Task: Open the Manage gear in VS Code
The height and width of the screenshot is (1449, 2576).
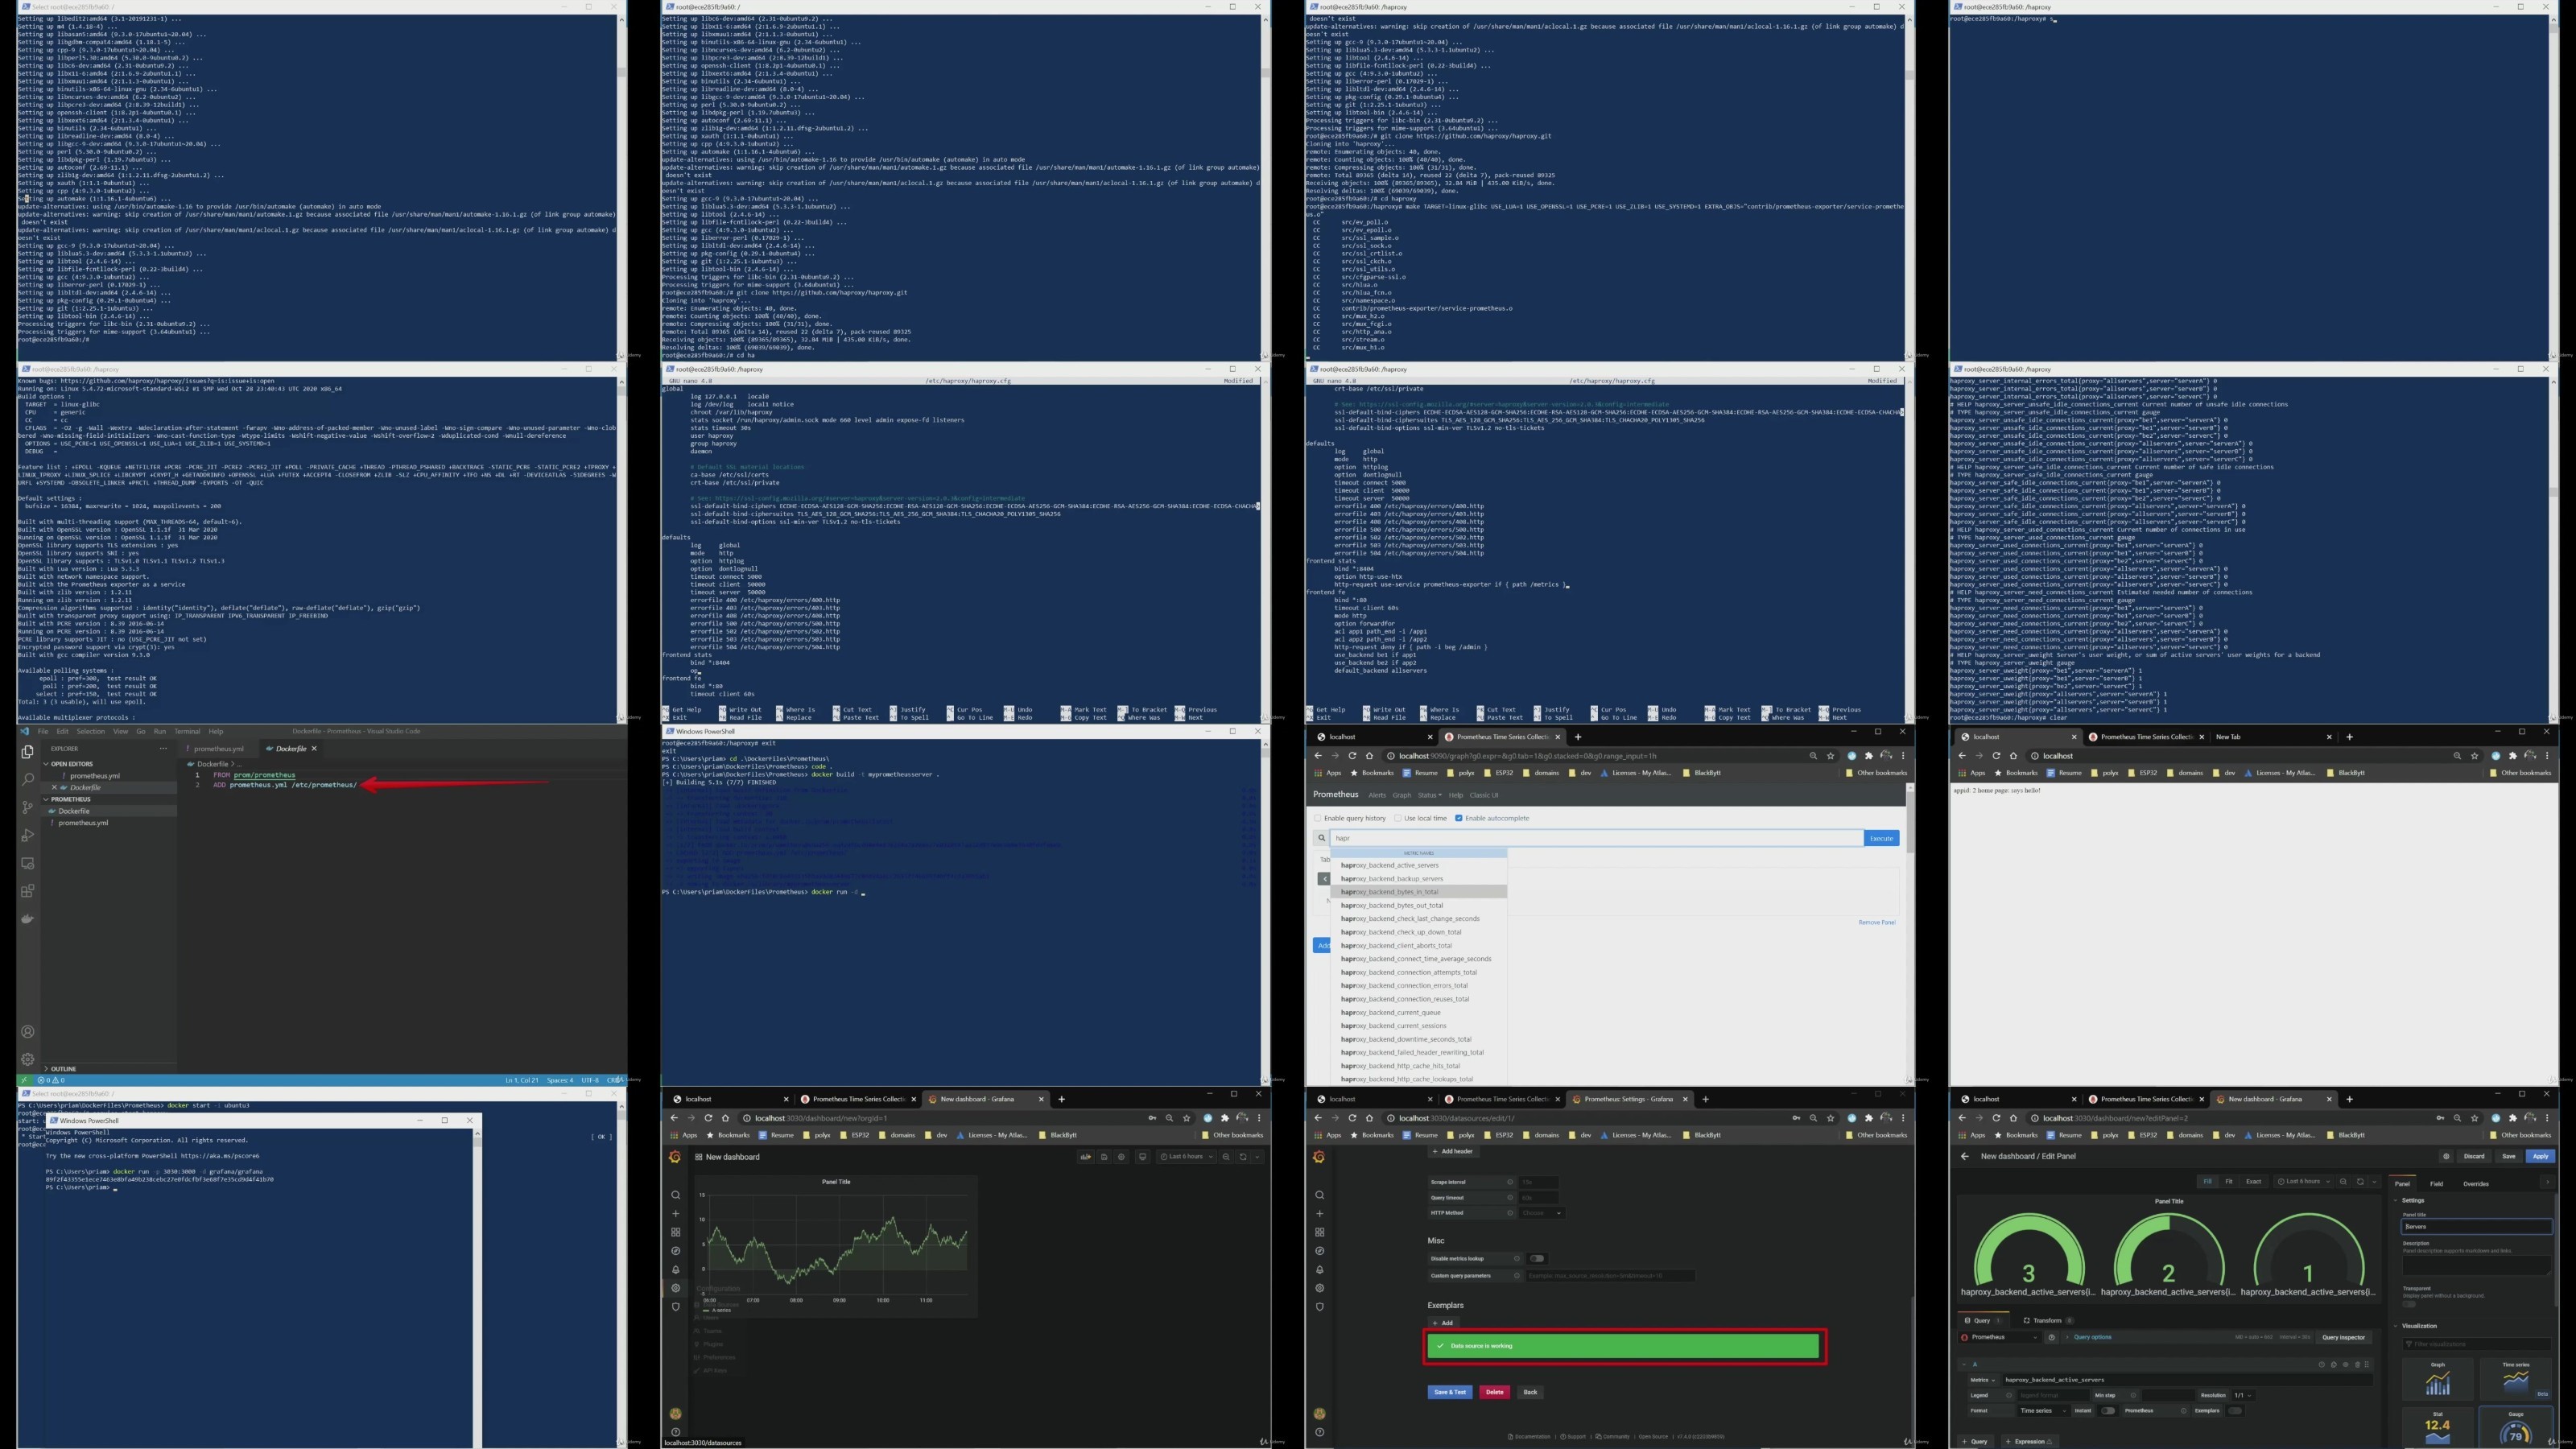Action: click(x=28, y=1059)
